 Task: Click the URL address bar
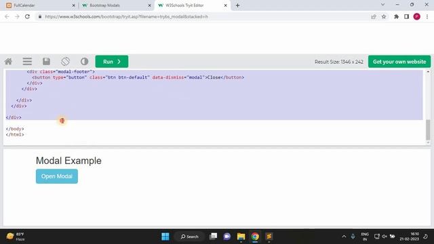pos(205,16)
